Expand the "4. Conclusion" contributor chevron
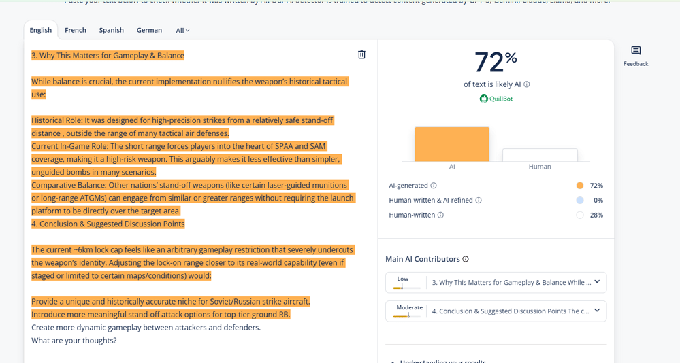This screenshot has width=680, height=363. [597, 311]
